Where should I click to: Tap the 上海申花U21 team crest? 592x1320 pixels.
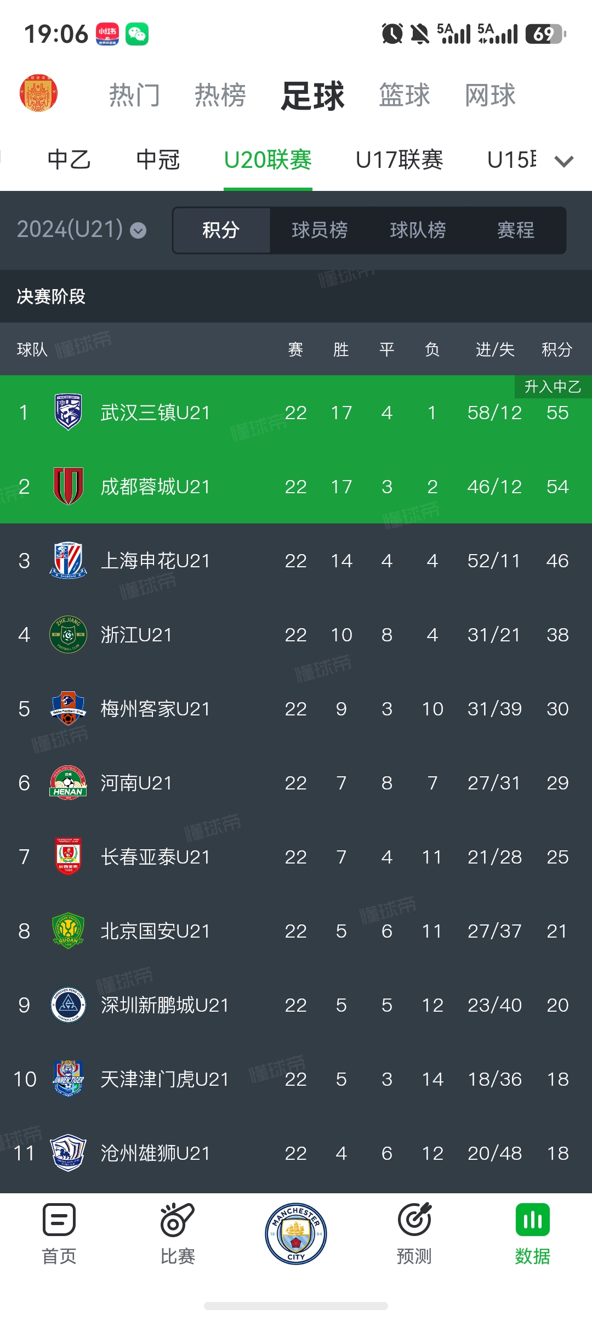click(x=69, y=560)
